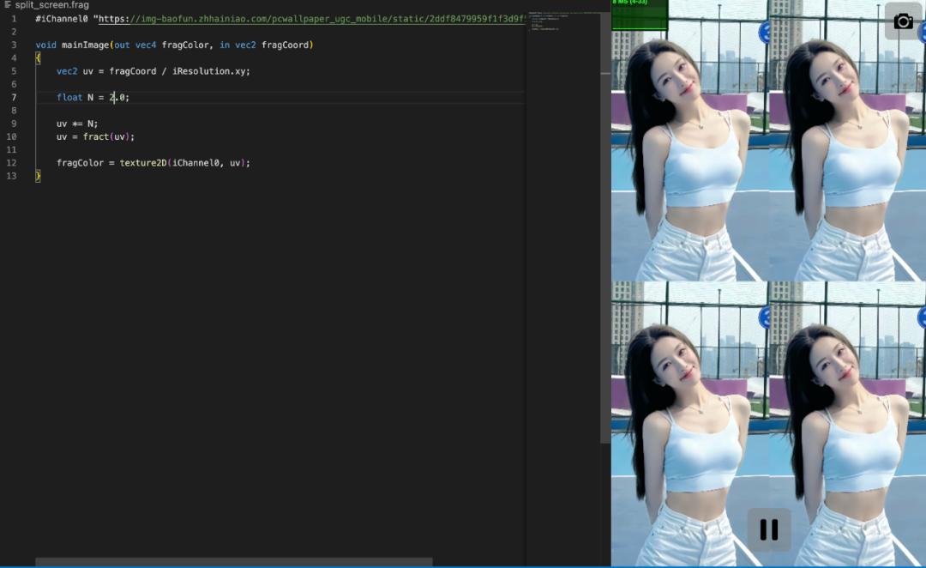Image resolution: width=926 pixels, height=568 pixels.
Task: Place cursor on the fract function call
Action: 96,137
